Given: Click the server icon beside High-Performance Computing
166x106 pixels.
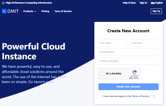Looking at the screenshot, I should (x=3, y=3).
